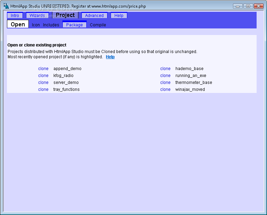Screen dimensions: 267x215
Task: Clone the winajax_moved project
Action: [165, 89]
